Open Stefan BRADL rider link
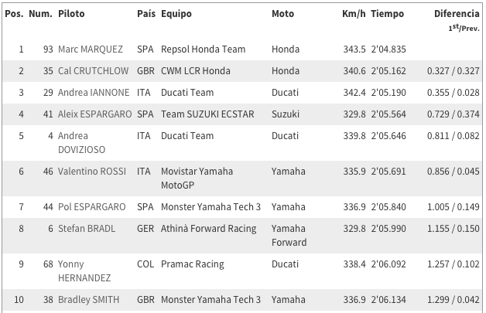 tap(87, 229)
